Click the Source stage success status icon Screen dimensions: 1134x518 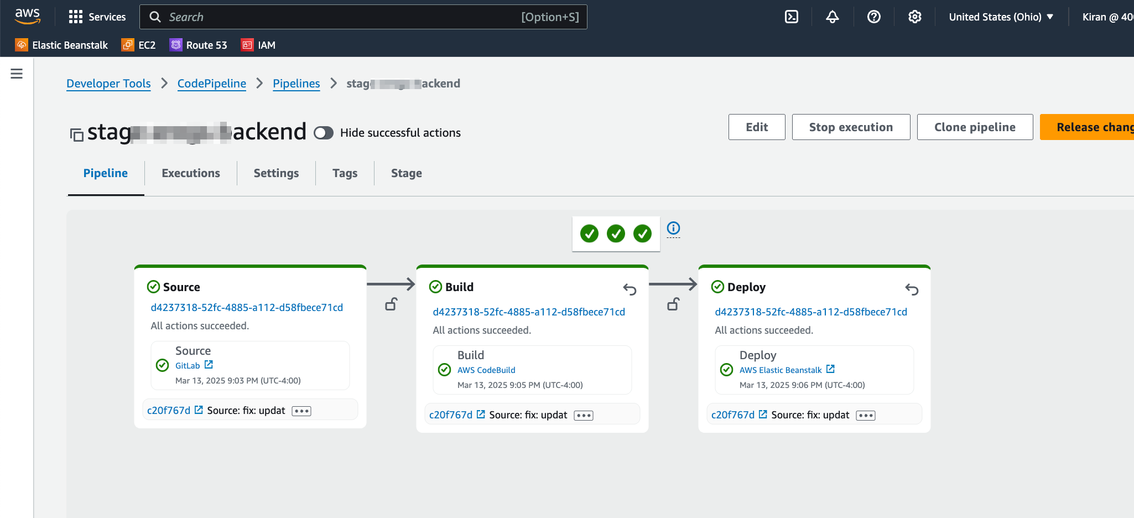(x=153, y=287)
